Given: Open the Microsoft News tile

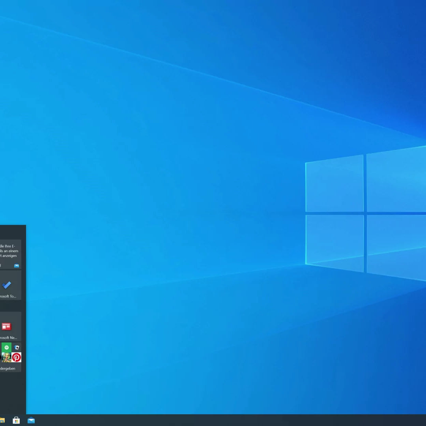Looking at the screenshot, I should pyautogui.click(x=10, y=327).
